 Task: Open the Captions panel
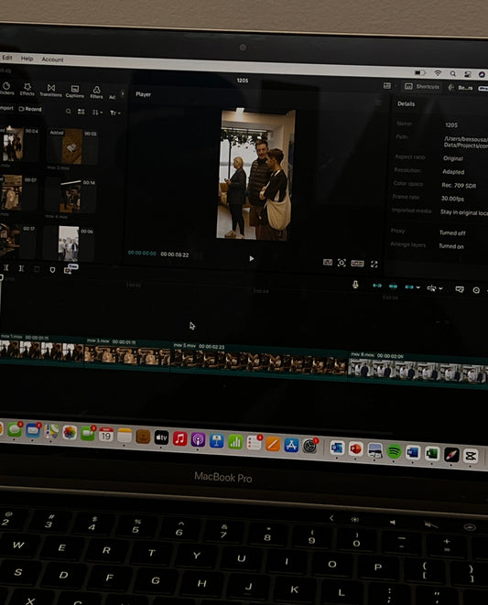pos(74,92)
